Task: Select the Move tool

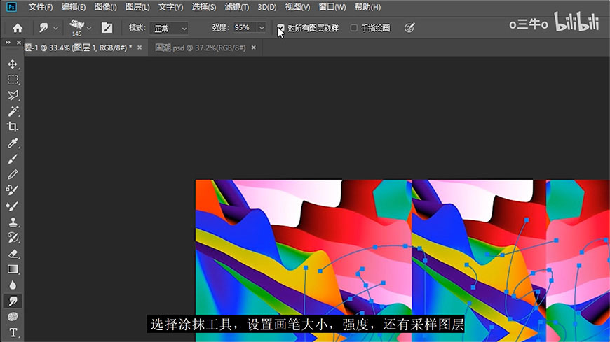Action: click(13, 64)
